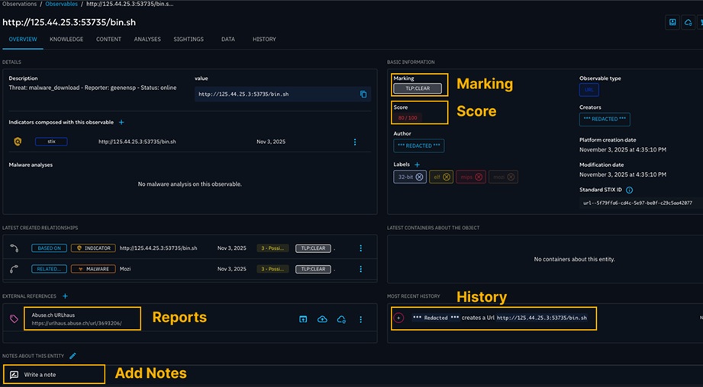Switch to the Knowledge tab

(66, 40)
